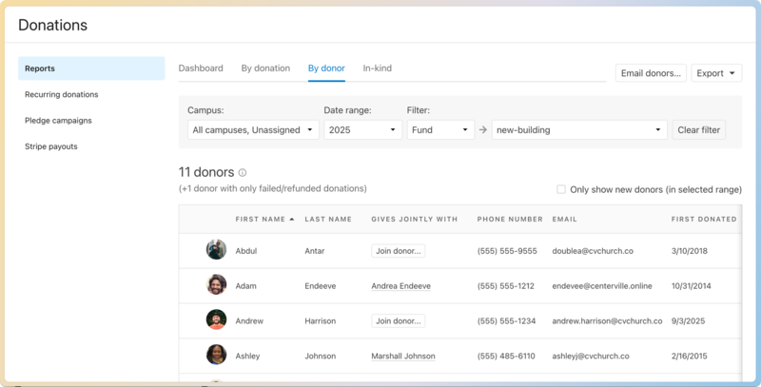Open the Export dropdown menu
The height and width of the screenshot is (387, 761).
716,73
